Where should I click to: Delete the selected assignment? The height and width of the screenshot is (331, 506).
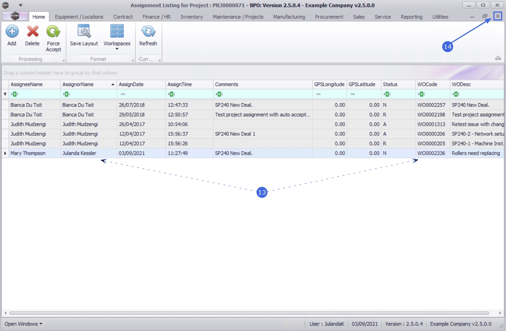pos(32,36)
